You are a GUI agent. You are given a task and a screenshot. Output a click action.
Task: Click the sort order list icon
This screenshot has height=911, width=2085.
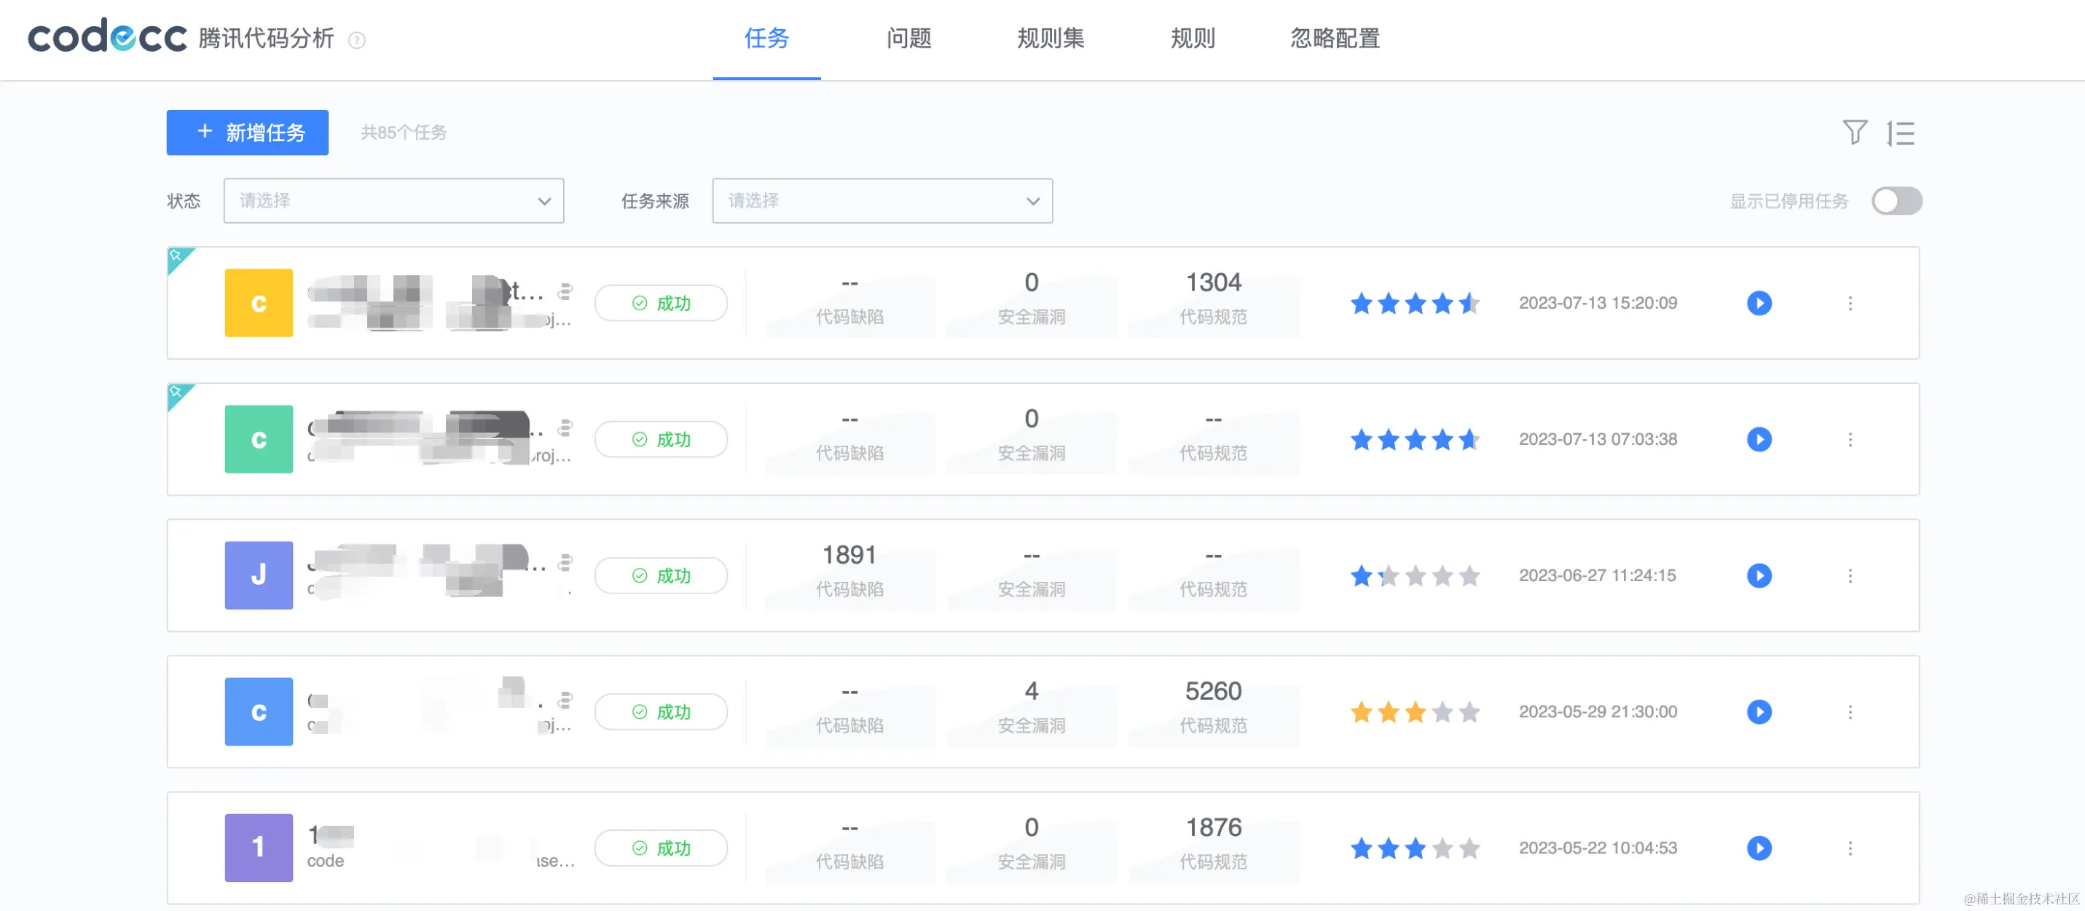(x=1900, y=133)
